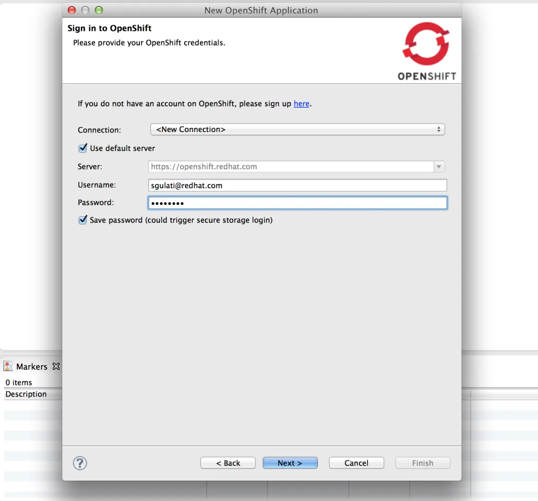The image size is (538, 501).
Task: Click the Description column header
Action: [x=26, y=394]
